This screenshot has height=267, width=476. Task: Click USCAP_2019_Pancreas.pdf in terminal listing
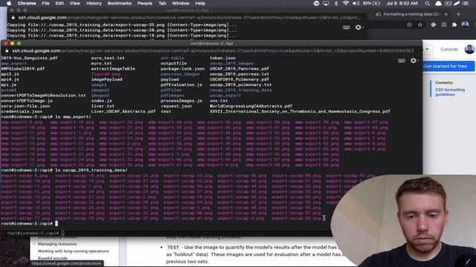tap(239, 69)
